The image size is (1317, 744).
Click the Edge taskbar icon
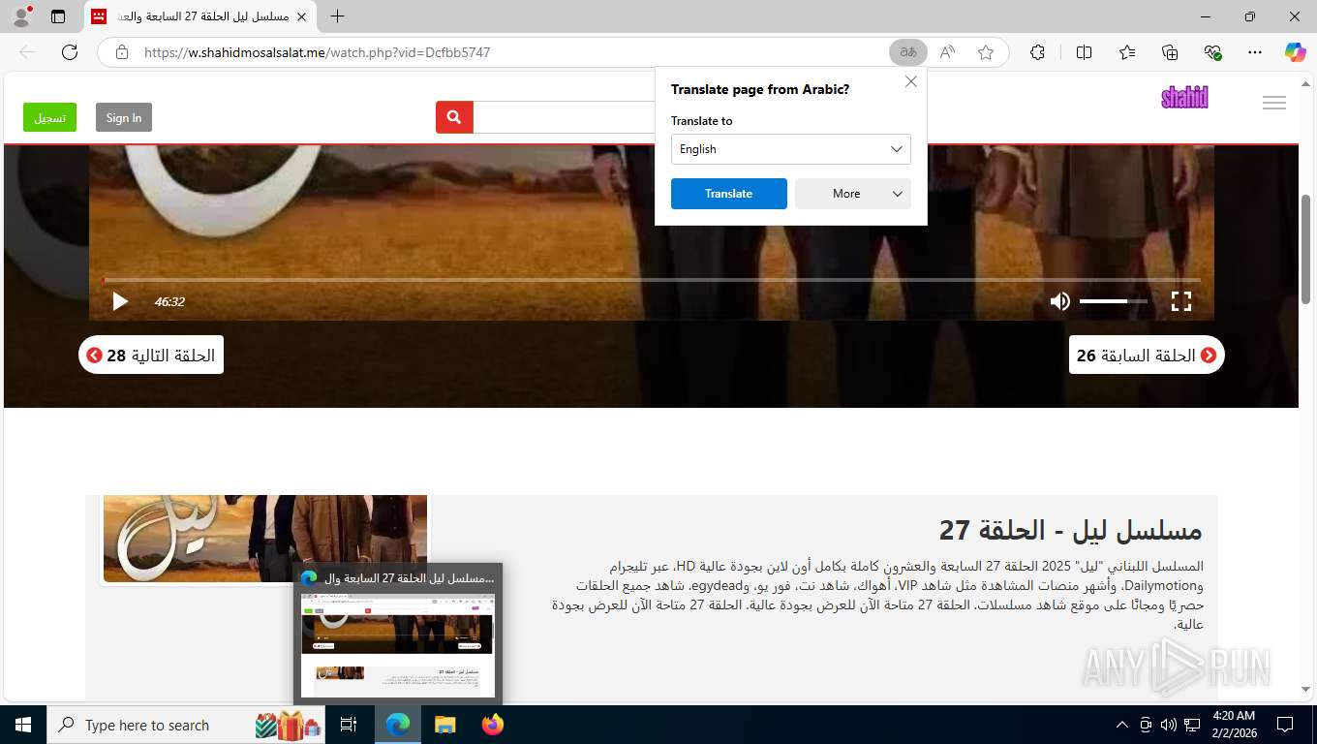point(398,725)
